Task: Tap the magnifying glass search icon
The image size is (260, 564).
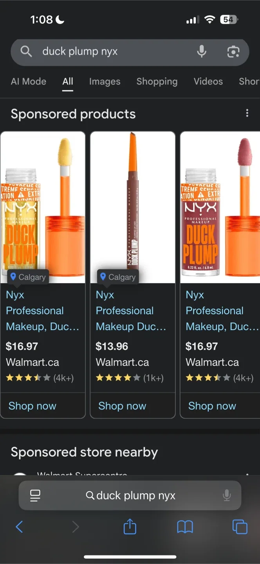Action: (26, 51)
